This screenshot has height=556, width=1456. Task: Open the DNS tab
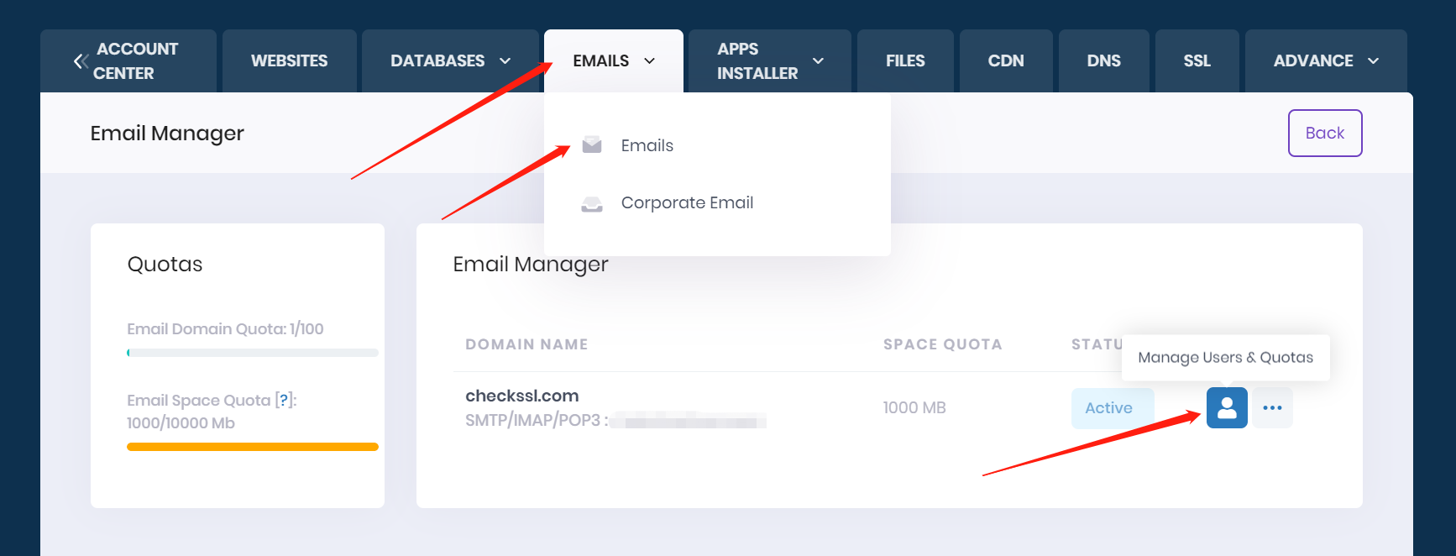(1103, 61)
